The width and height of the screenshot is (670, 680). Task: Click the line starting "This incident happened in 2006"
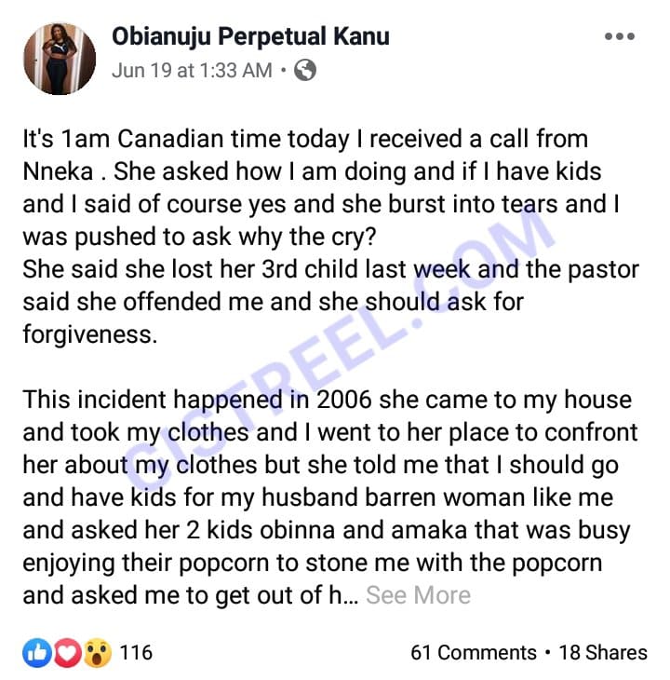point(327,401)
